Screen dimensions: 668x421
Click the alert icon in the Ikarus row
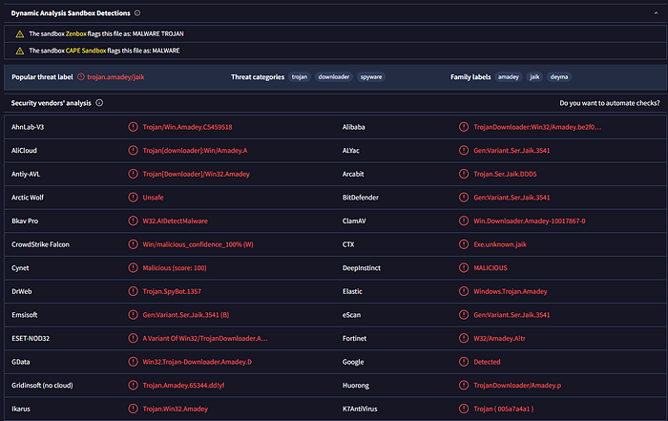pyautogui.click(x=133, y=409)
